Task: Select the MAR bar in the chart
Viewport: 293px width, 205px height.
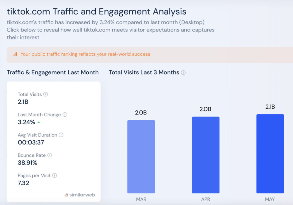Action: click(x=141, y=156)
